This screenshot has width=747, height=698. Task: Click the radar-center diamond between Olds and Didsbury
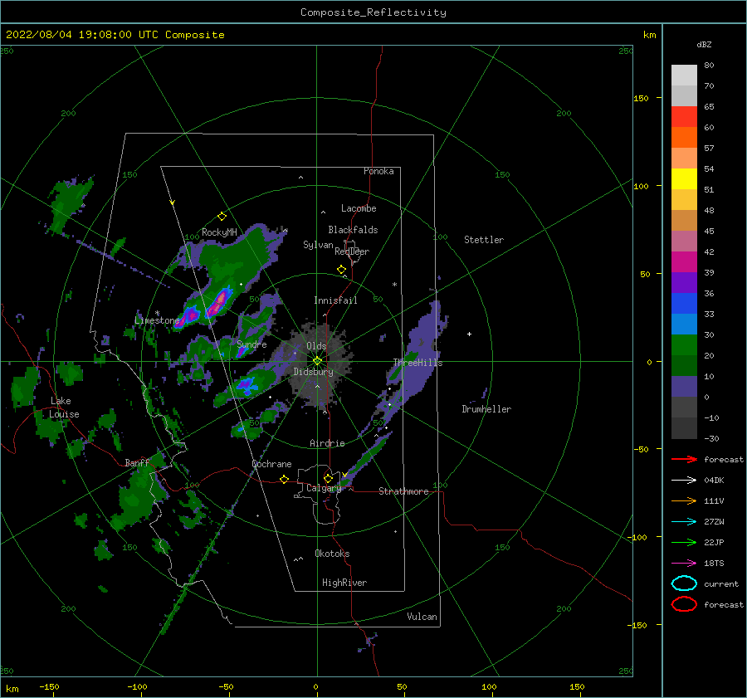click(317, 361)
